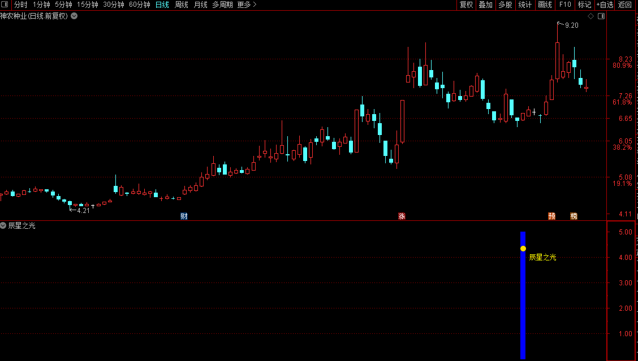Open dropdown next to 神农种业 title

(x=74, y=16)
